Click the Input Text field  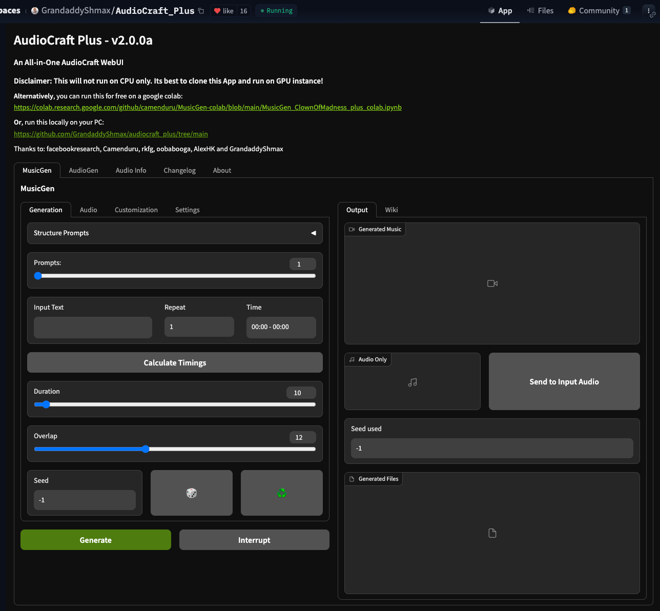pyautogui.click(x=93, y=327)
